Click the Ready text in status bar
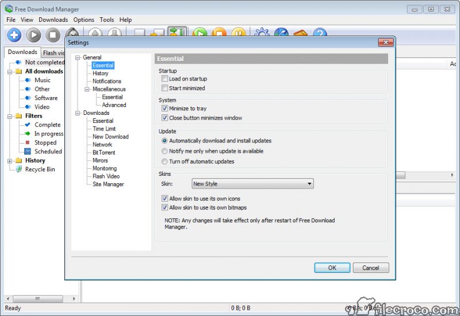Screen dimensions: 460x316 tap(13, 308)
